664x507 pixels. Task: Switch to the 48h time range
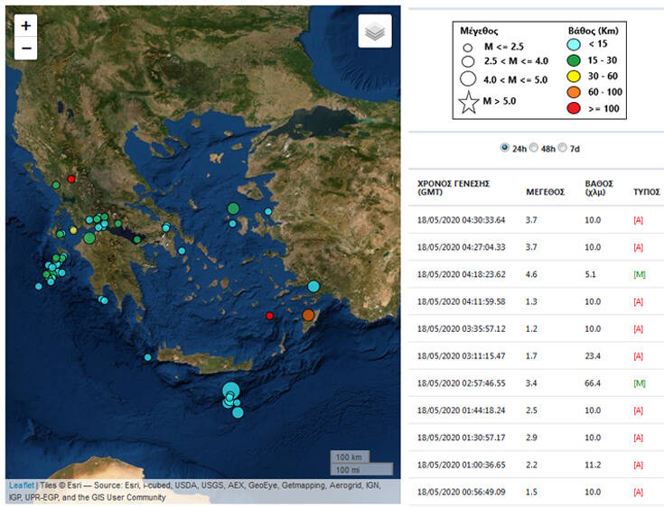[x=534, y=148]
